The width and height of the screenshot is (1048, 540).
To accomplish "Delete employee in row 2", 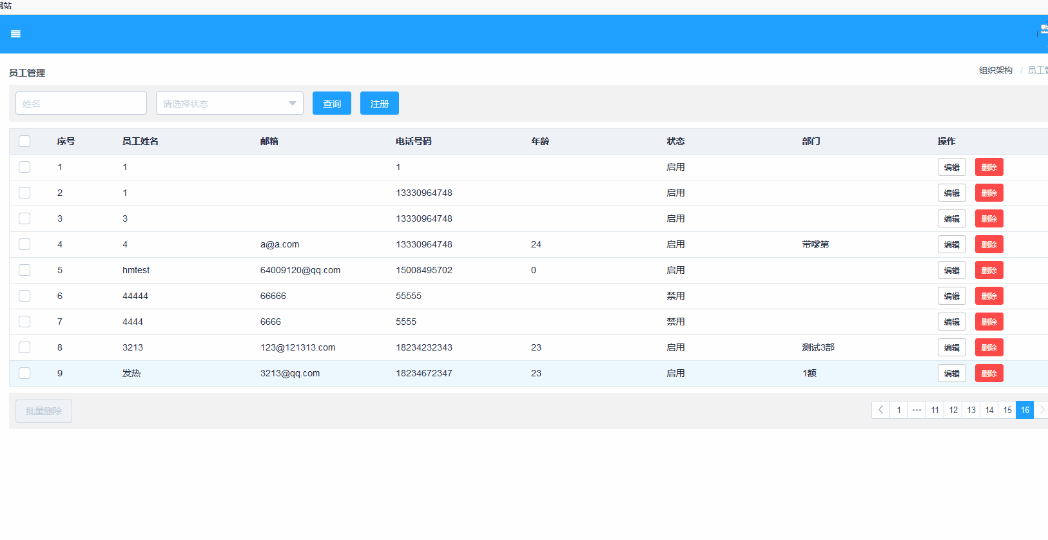I will point(989,193).
